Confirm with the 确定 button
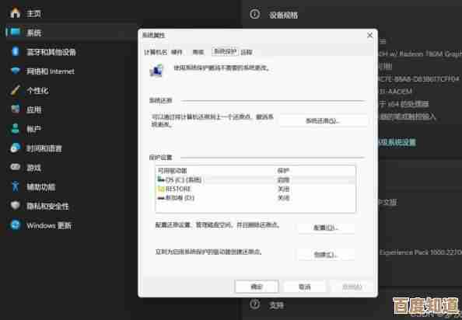462x320 pixels. click(x=257, y=287)
